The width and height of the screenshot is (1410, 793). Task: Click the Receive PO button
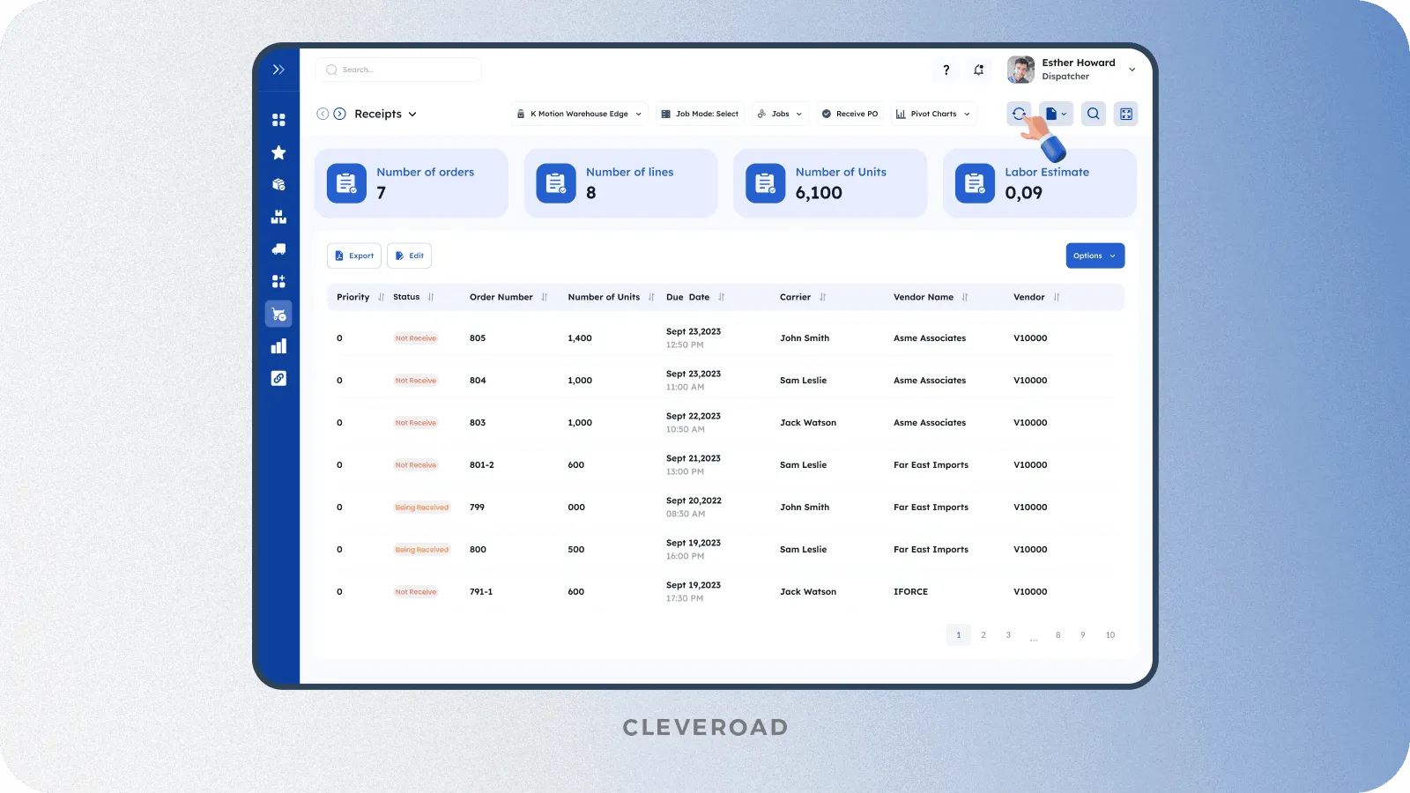tap(849, 114)
